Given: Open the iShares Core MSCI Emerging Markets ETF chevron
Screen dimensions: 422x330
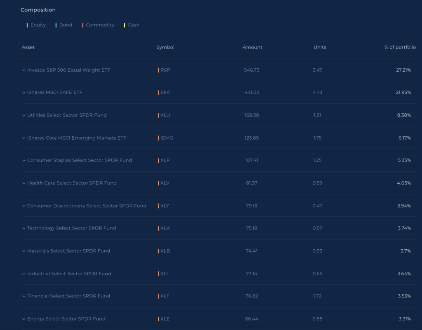Looking at the screenshot, I should pos(24,138).
